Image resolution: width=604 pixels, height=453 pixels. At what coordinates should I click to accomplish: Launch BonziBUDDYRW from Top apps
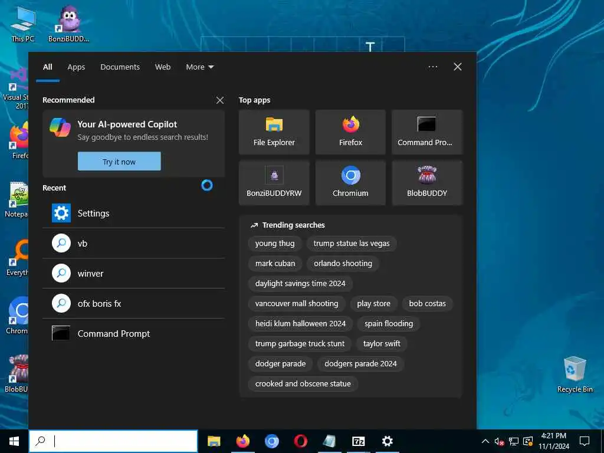[274, 183]
